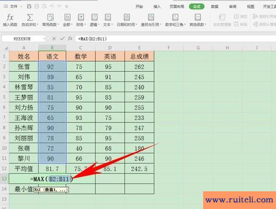Click the cell with 黎川

[x=24, y=159]
